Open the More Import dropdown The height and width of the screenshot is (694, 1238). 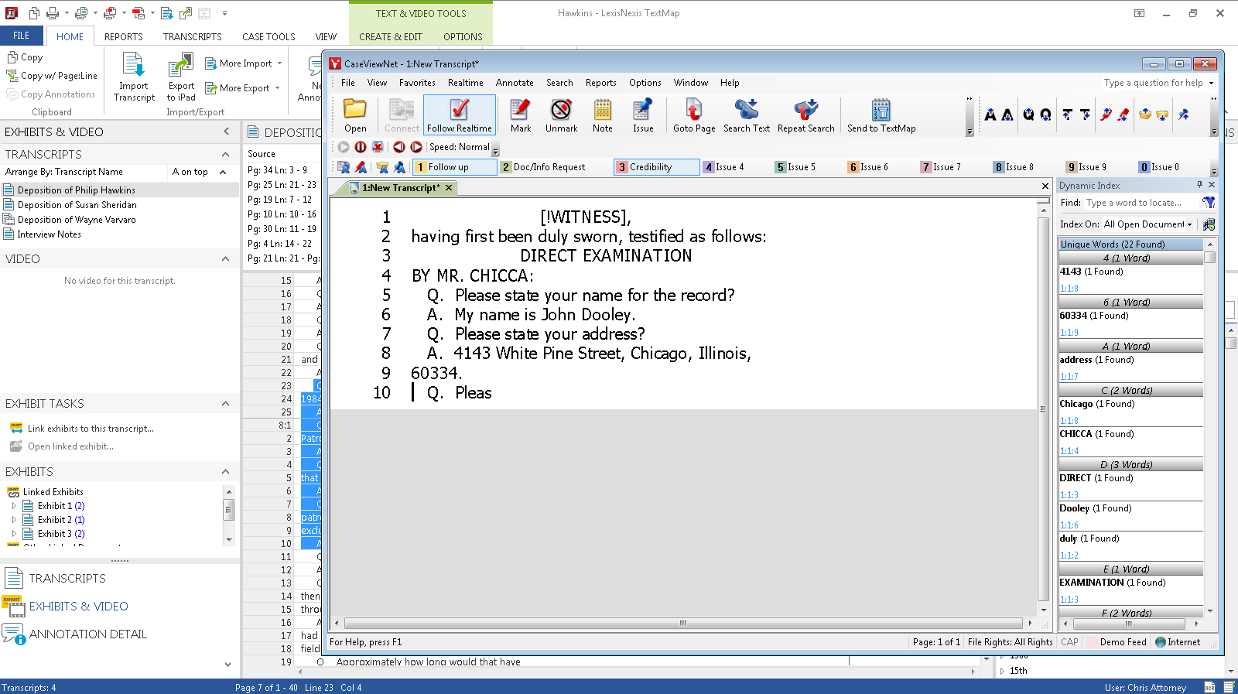(244, 63)
